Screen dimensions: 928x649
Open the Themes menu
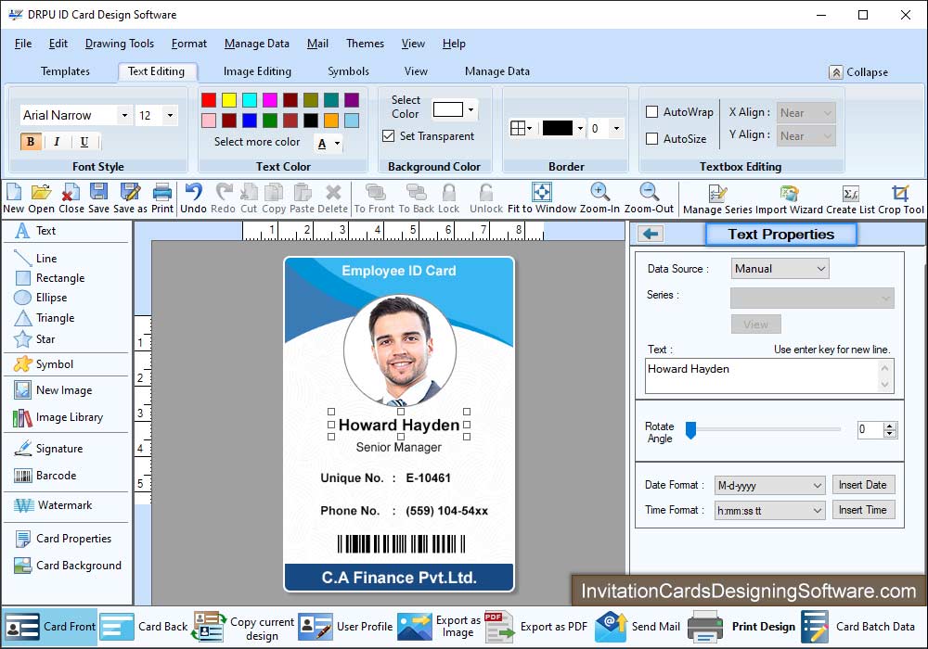click(365, 44)
